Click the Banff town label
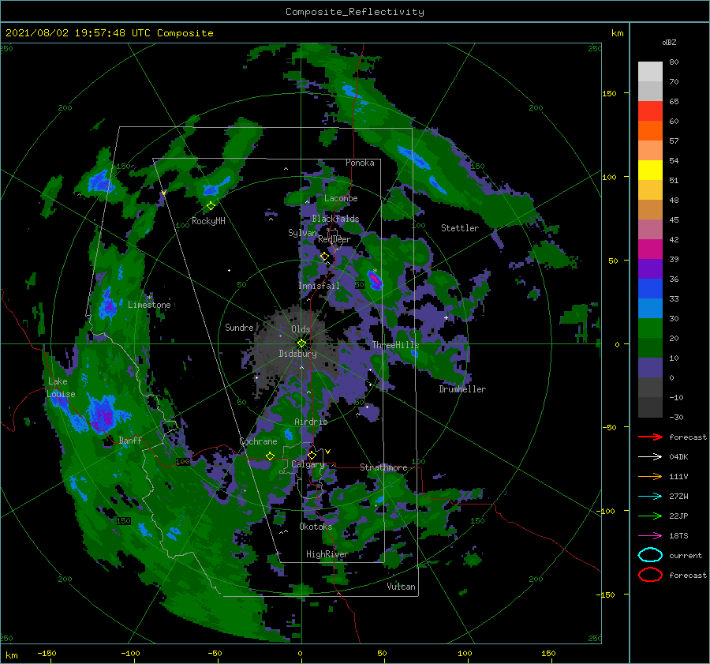The width and height of the screenshot is (710, 664). click(x=130, y=441)
